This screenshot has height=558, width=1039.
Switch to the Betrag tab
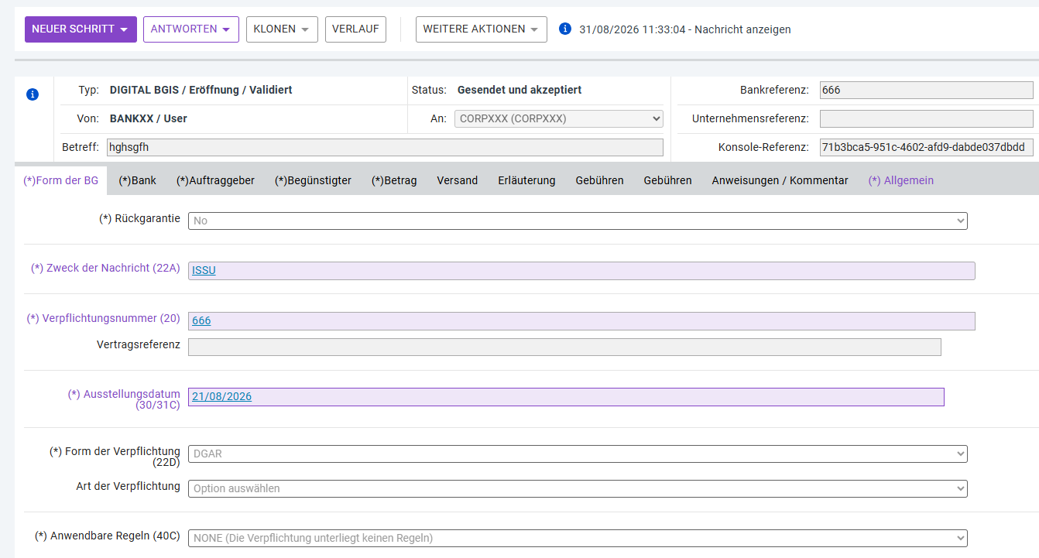[394, 180]
